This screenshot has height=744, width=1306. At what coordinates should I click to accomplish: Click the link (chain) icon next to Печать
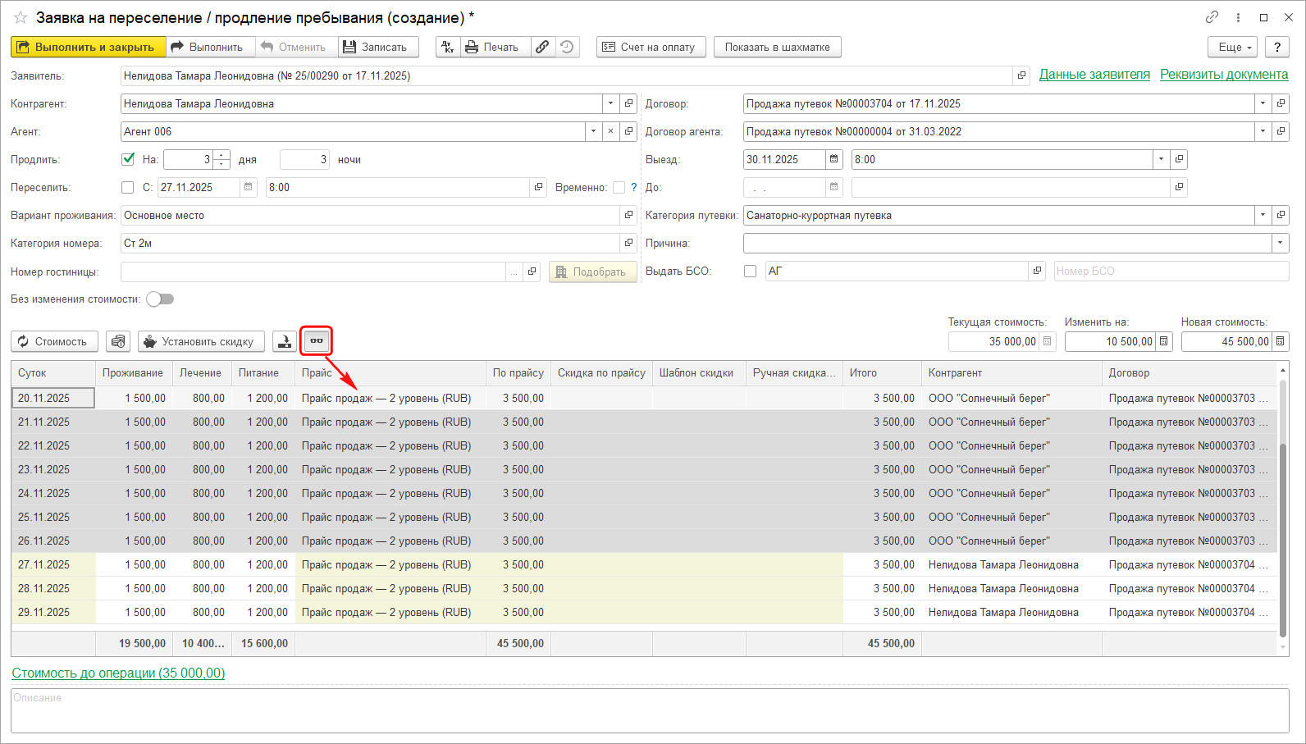542,48
